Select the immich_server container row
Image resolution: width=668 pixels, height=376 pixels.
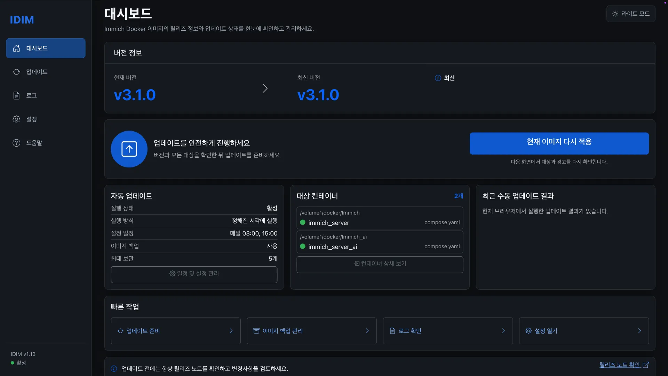click(x=380, y=218)
